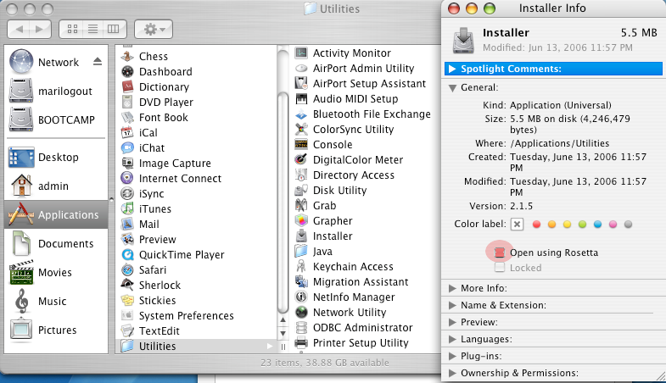Select the iTunes application icon
This screenshot has height=383, width=666.
coord(127,208)
